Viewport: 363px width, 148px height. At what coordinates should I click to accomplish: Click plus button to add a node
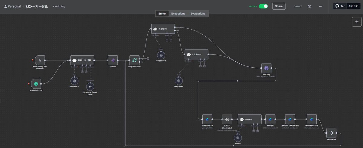[357, 22]
